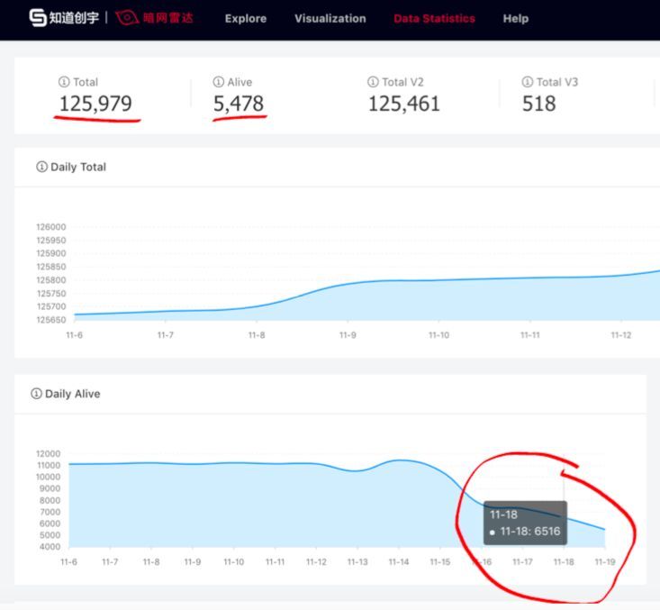The width and height of the screenshot is (660, 610).
Task: Click 11-14 label on Daily Alive chart
Action: tap(399, 562)
